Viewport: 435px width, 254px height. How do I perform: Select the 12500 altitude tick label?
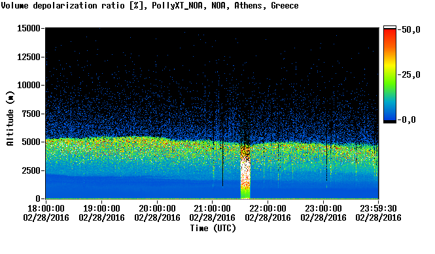pos(29,57)
